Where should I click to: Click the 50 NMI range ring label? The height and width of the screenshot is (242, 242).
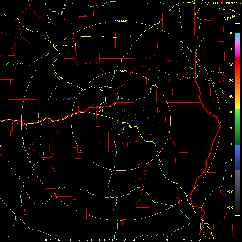[x=121, y=71]
